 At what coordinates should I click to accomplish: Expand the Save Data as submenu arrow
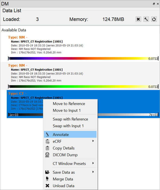tap(93, 172)
